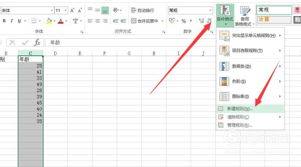Click the confirm checkmark in formula bar
Image resolution: width=301 pixels, height=167 pixels.
coord(25,43)
